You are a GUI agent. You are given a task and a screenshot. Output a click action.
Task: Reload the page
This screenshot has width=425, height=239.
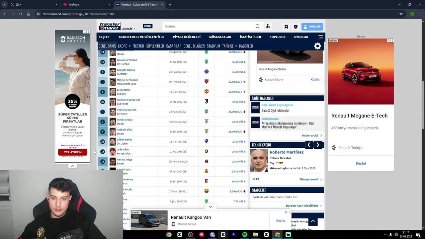[x=21, y=14]
